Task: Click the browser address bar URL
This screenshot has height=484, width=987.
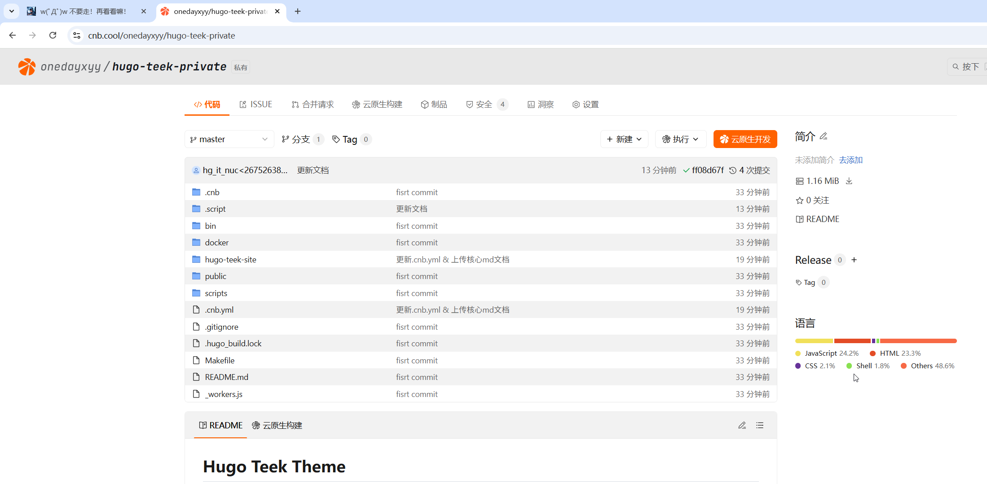Action: click(x=162, y=35)
